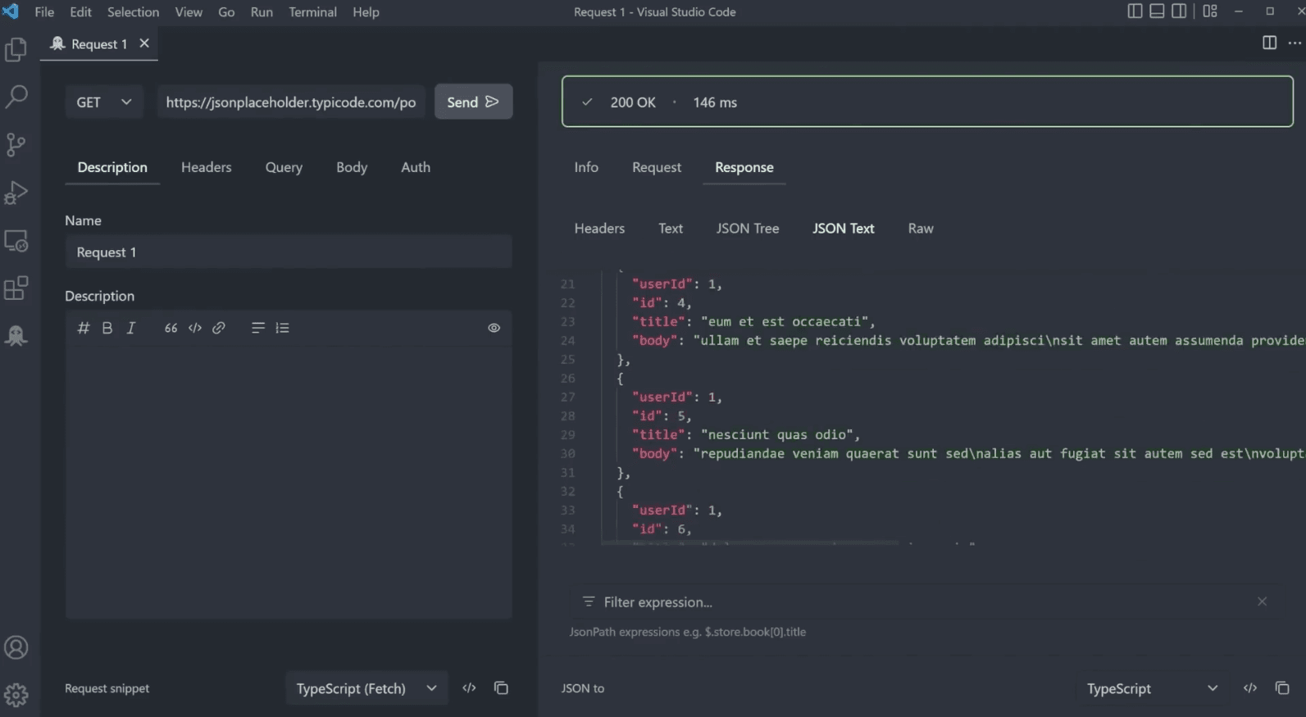Open the Extensions view
The image size is (1306, 717).
pyautogui.click(x=16, y=288)
